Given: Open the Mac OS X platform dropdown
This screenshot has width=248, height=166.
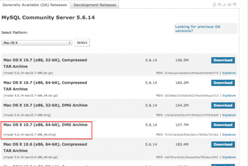Looking at the screenshot, I should tap(37, 43).
